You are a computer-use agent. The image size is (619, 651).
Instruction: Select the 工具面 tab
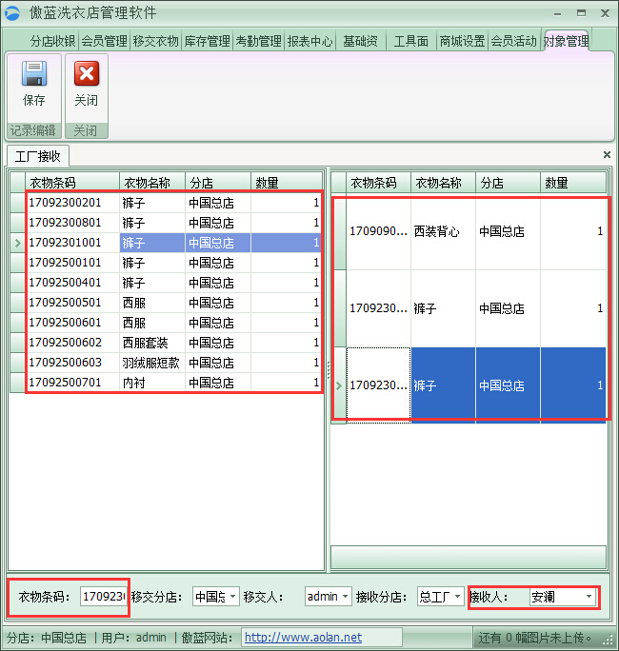coord(411,41)
